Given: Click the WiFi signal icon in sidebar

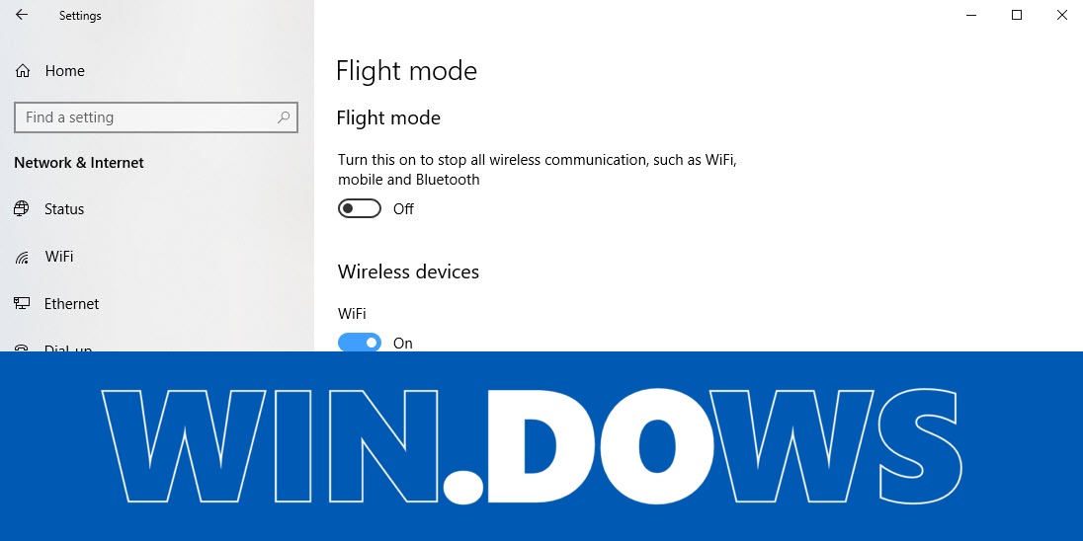Looking at the screenshot, I should 22,258.
